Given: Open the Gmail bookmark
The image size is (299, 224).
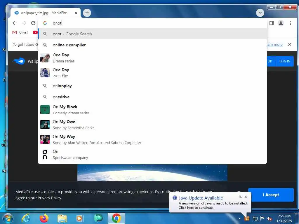Looking at the screenshot, I should (x=20, y=32).
